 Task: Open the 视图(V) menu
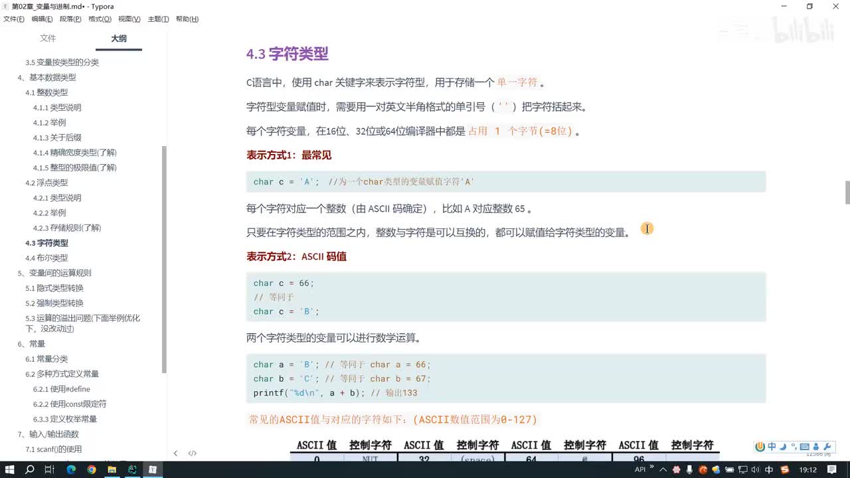[x=129, y=19]
